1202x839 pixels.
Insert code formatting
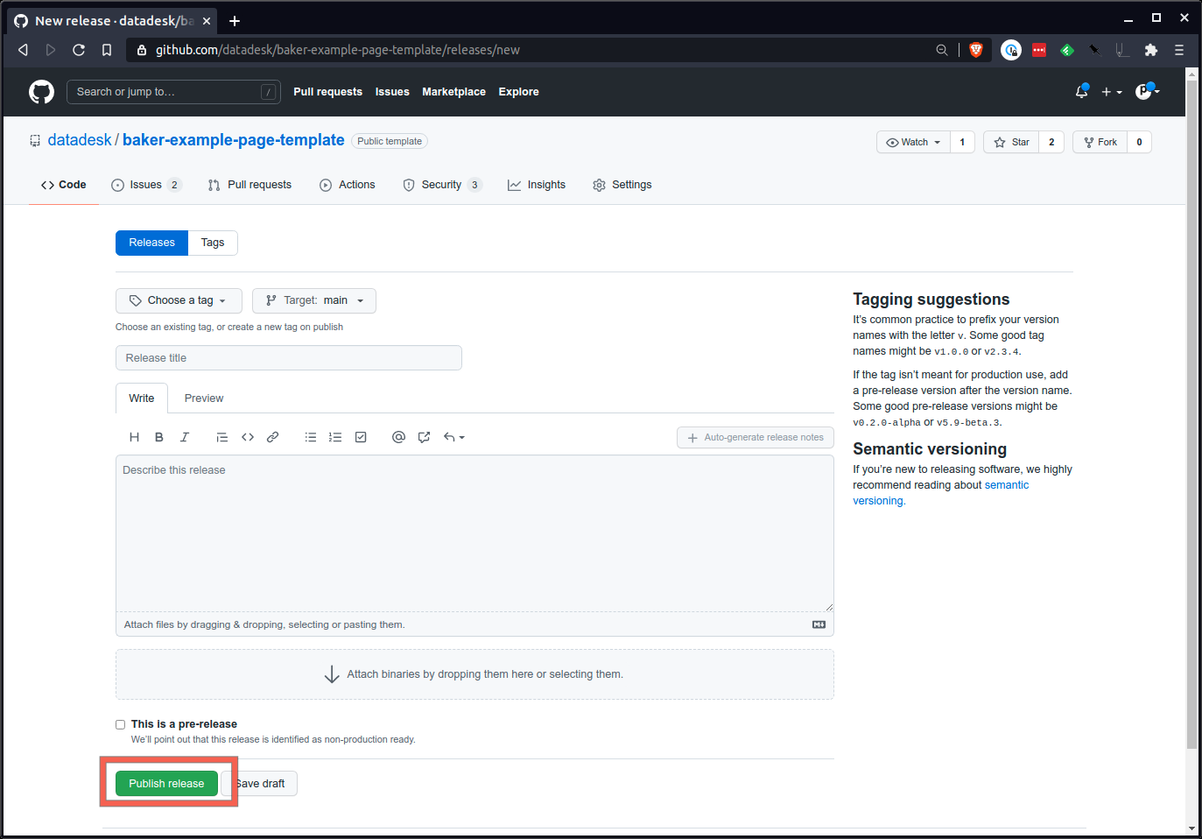tap(248, 437)
